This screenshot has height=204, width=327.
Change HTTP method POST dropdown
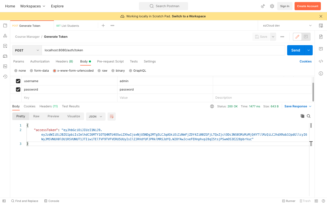tap(27, 50)
